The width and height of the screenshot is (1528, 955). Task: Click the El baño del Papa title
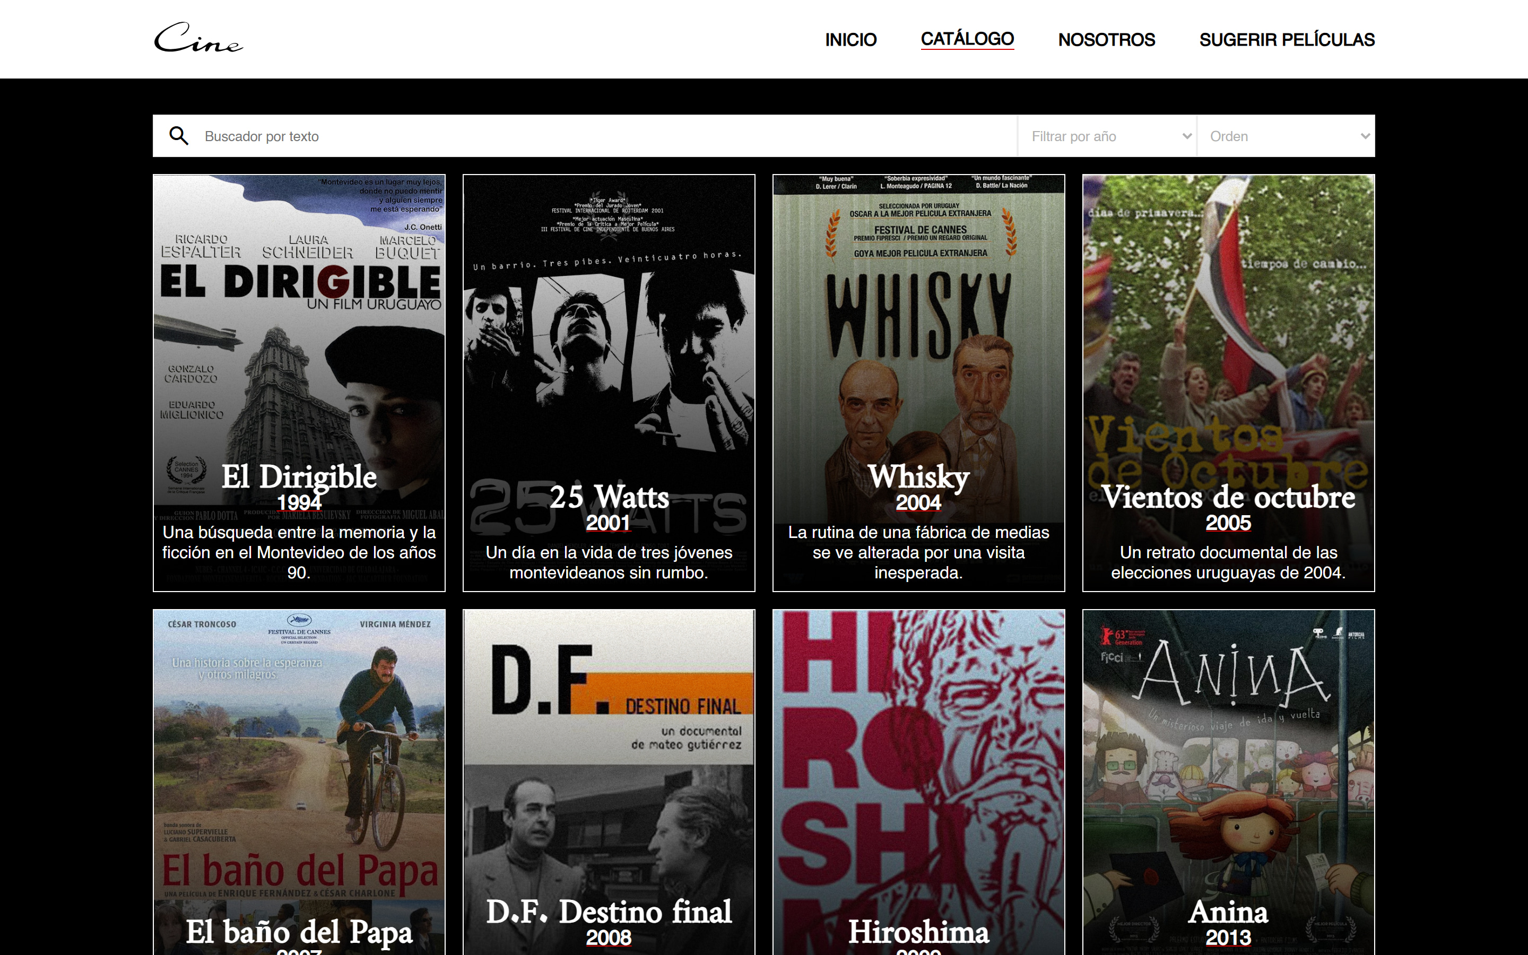pyautogui.click(x=299, y=932)
